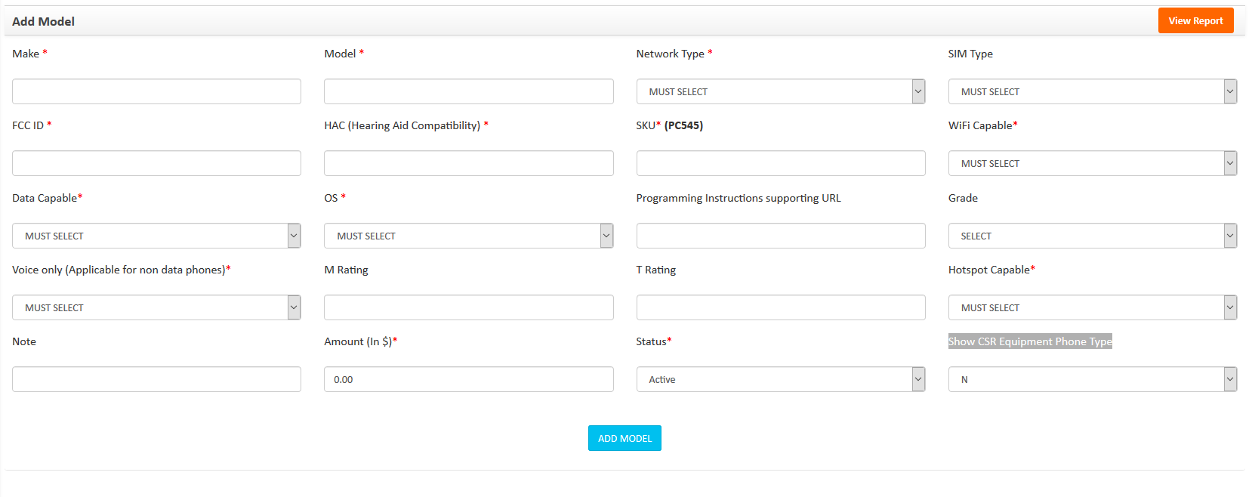Open the Status dropdown set to Active
The height and width of the screenshot is (497, 1252).
(x=781, y=379)
